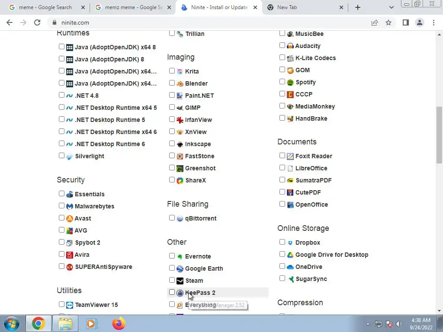Click the Avast icon

[x=70, y=218]
